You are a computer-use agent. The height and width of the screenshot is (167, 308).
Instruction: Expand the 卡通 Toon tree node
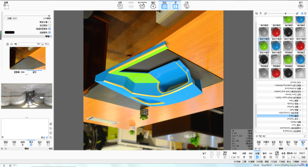pos(302,125)
